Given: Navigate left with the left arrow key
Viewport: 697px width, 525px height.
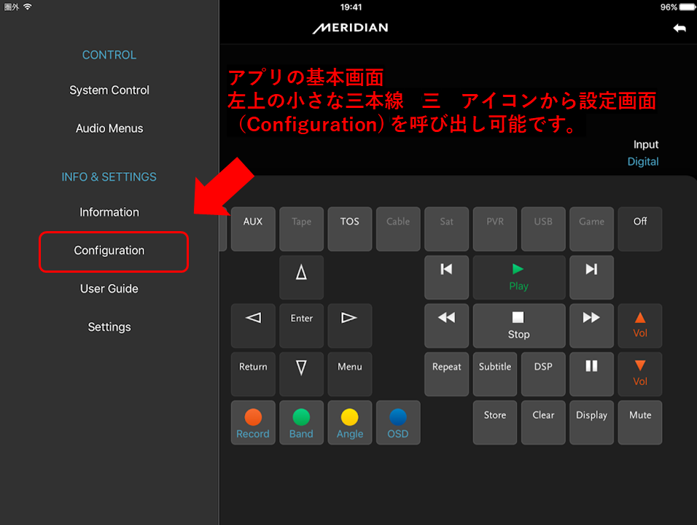Looking at the screenshot, I should tap(253, 326).
